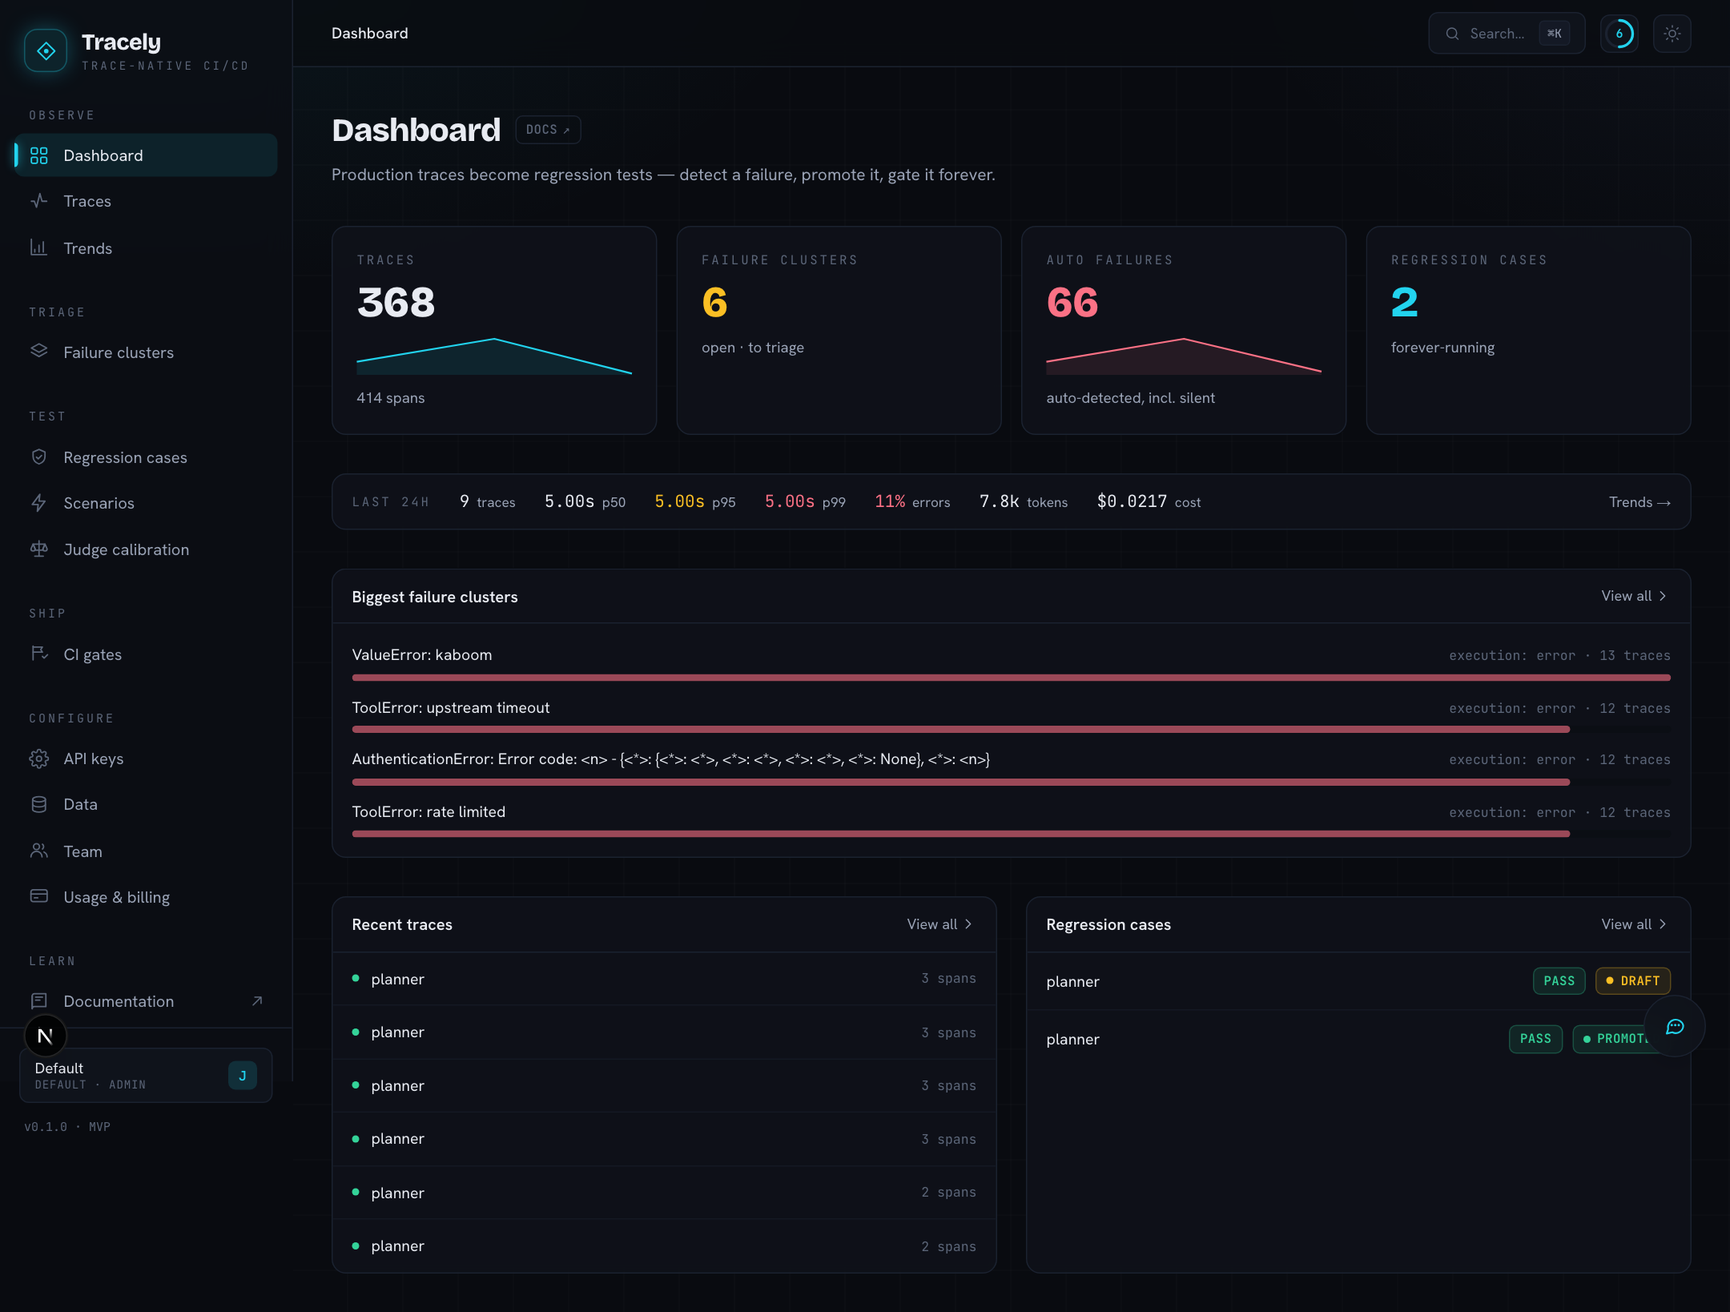Screen dimensions: 1730x1312
Task: Open the Traces 368 stat card
Action: coord(494,330)
